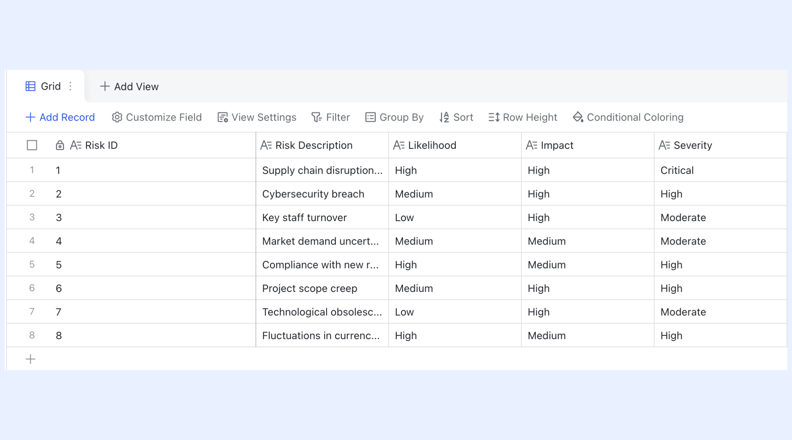The image size is (792, 440).
Task: Open the Sort label
Action: coord(463,117)
